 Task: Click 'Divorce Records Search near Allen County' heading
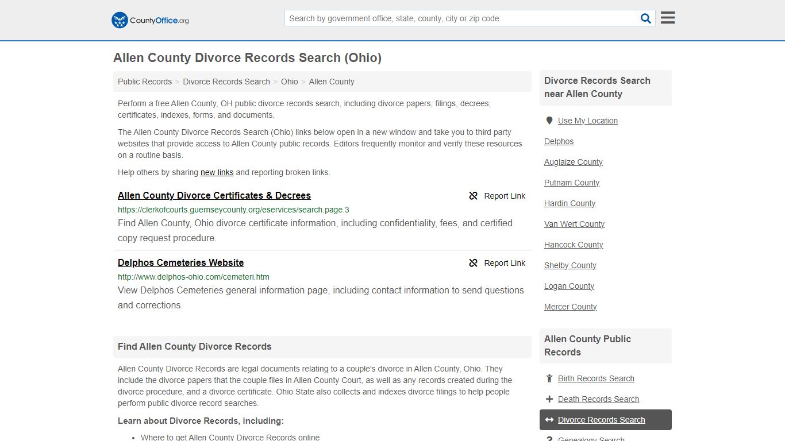(x=597, y=87)
